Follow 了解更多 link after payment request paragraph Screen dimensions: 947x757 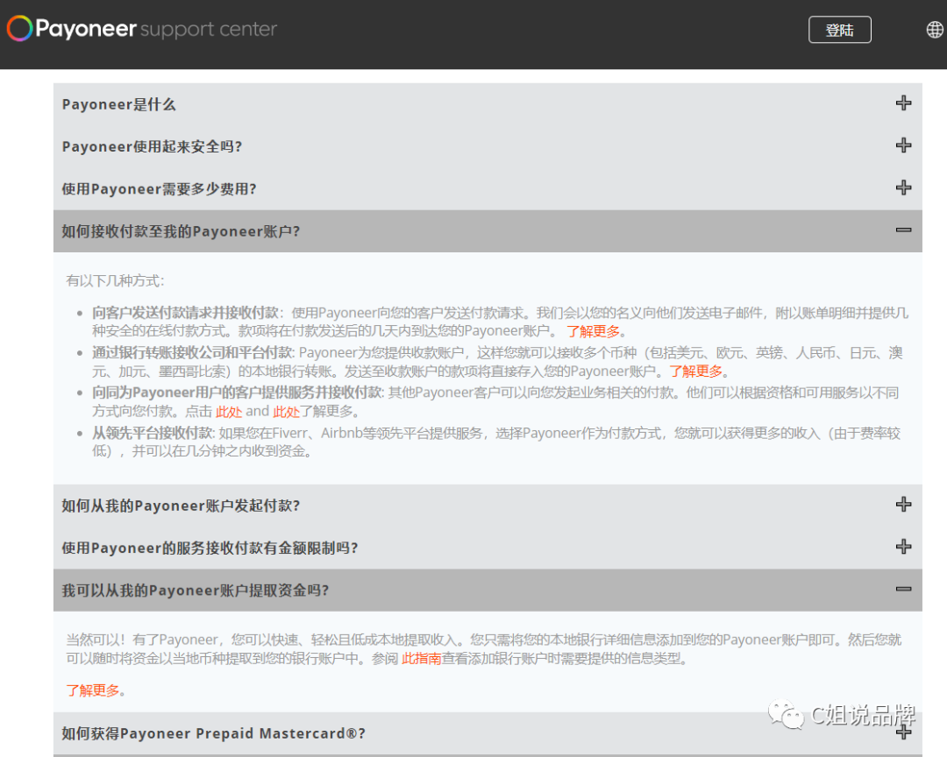[593, 331]
